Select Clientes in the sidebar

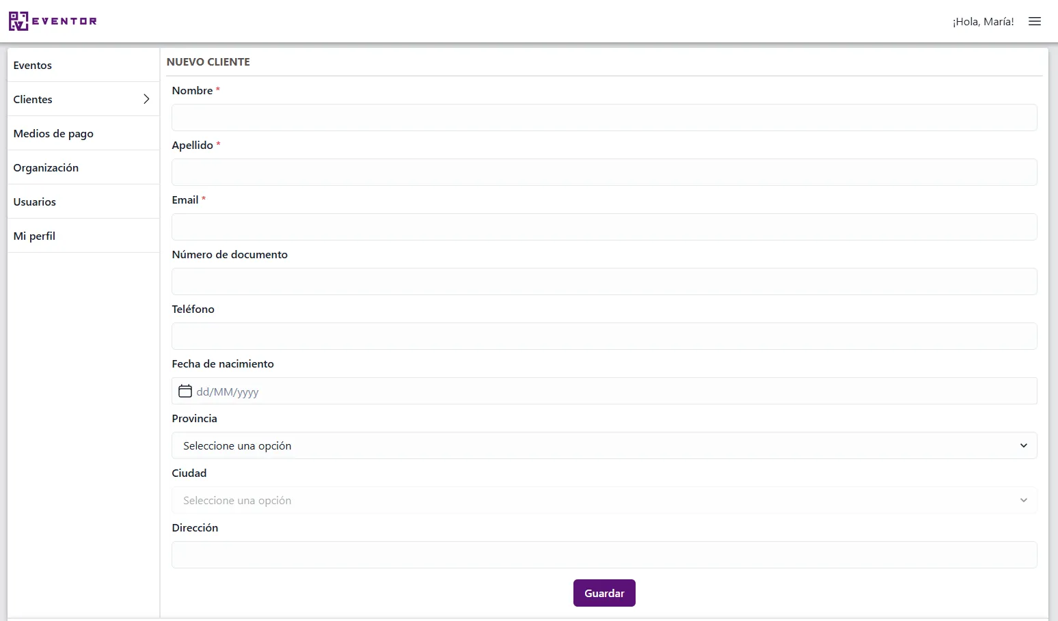click(83, 99)
